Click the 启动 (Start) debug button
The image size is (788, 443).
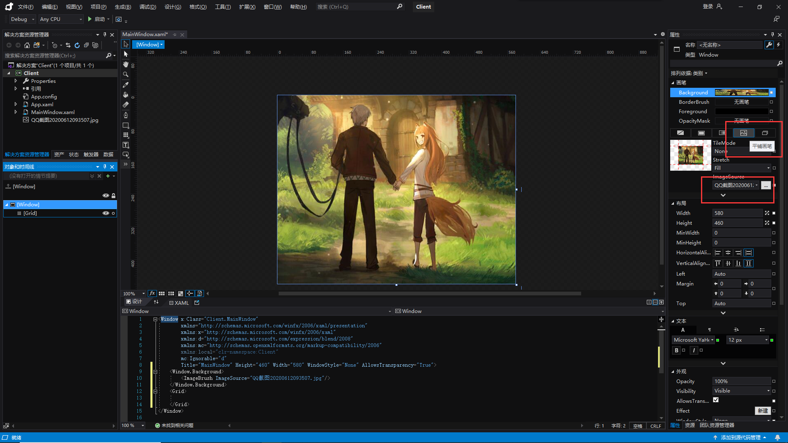(x=97, y=19)
